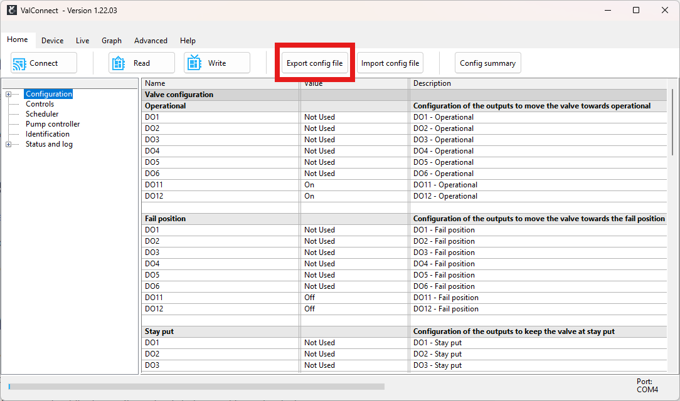Expand the Status and log node
Image resolution: width=680 pixels, height=401 pixels.
pos(8,145)
